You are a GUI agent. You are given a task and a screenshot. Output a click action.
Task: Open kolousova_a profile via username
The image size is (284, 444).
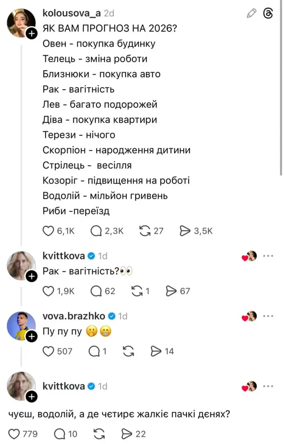point(72,13)
